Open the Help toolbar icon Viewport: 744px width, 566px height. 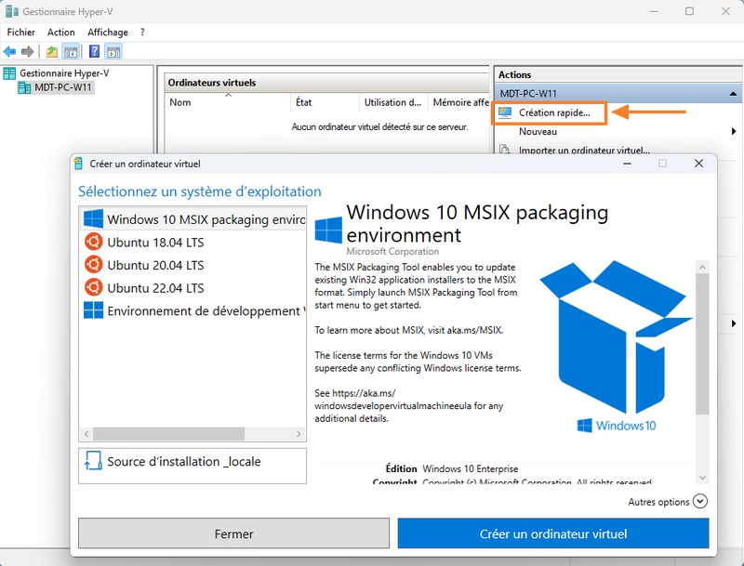[x=95, y=51]
